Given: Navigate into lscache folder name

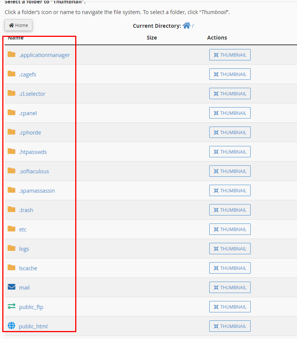Looking at the screenshot, I should [28, 268].
